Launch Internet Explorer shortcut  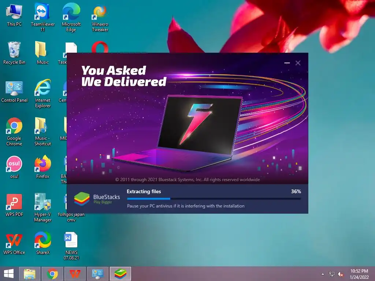coord(42,94)
